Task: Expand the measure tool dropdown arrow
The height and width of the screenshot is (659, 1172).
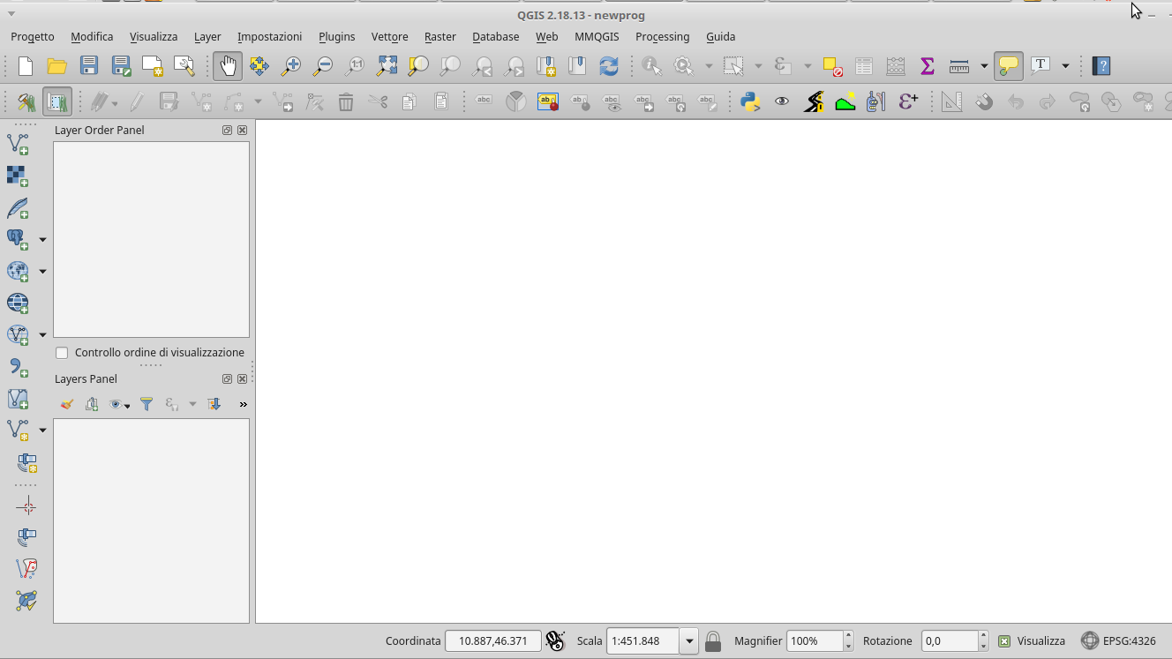Action: click(x=984, y=66)
